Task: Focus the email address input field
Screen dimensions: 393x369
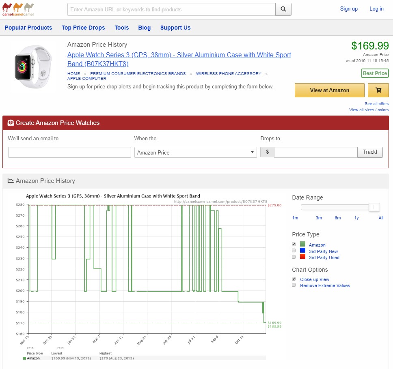Action: click(x=69, y=152)
